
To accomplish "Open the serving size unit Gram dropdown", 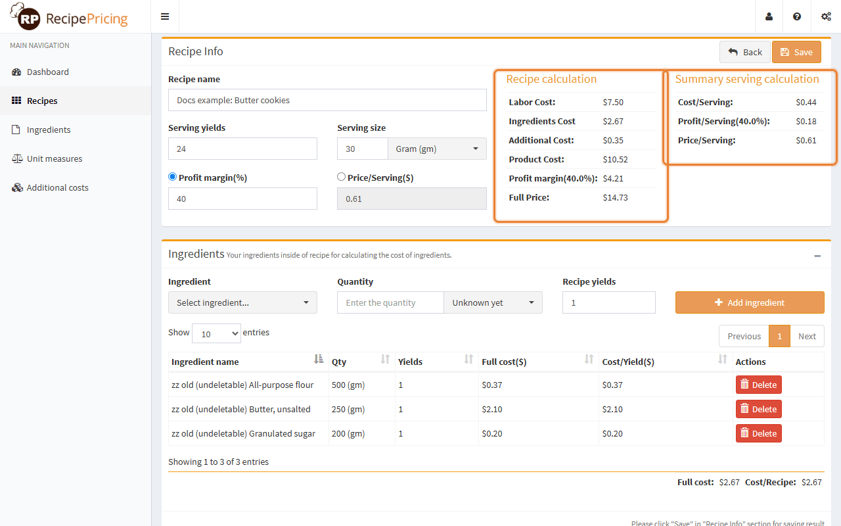I will coord(437,149).
